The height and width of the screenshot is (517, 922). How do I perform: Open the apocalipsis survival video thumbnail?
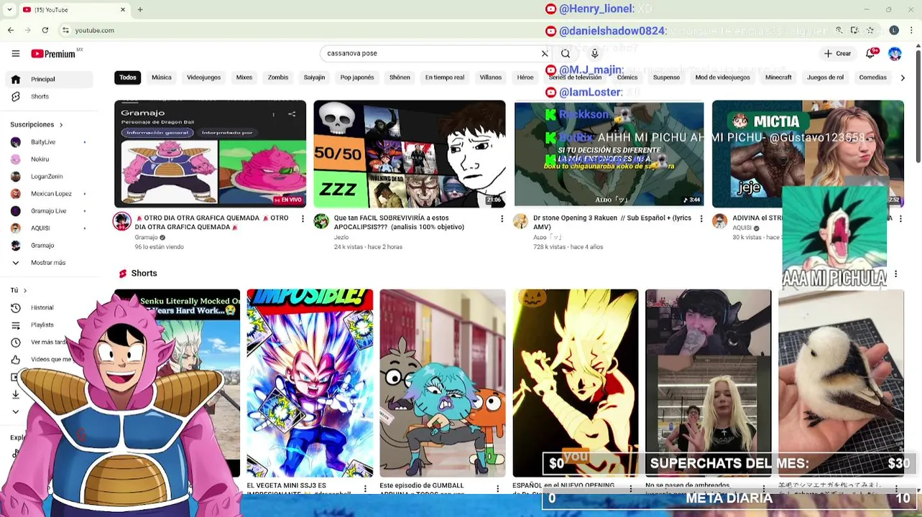(409, 154)
